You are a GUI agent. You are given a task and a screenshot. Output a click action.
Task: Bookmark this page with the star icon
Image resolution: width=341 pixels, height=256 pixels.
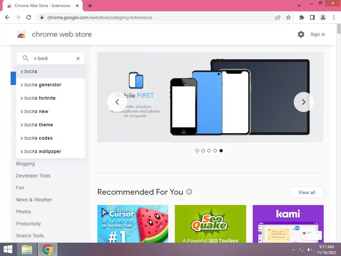point(288,17)
